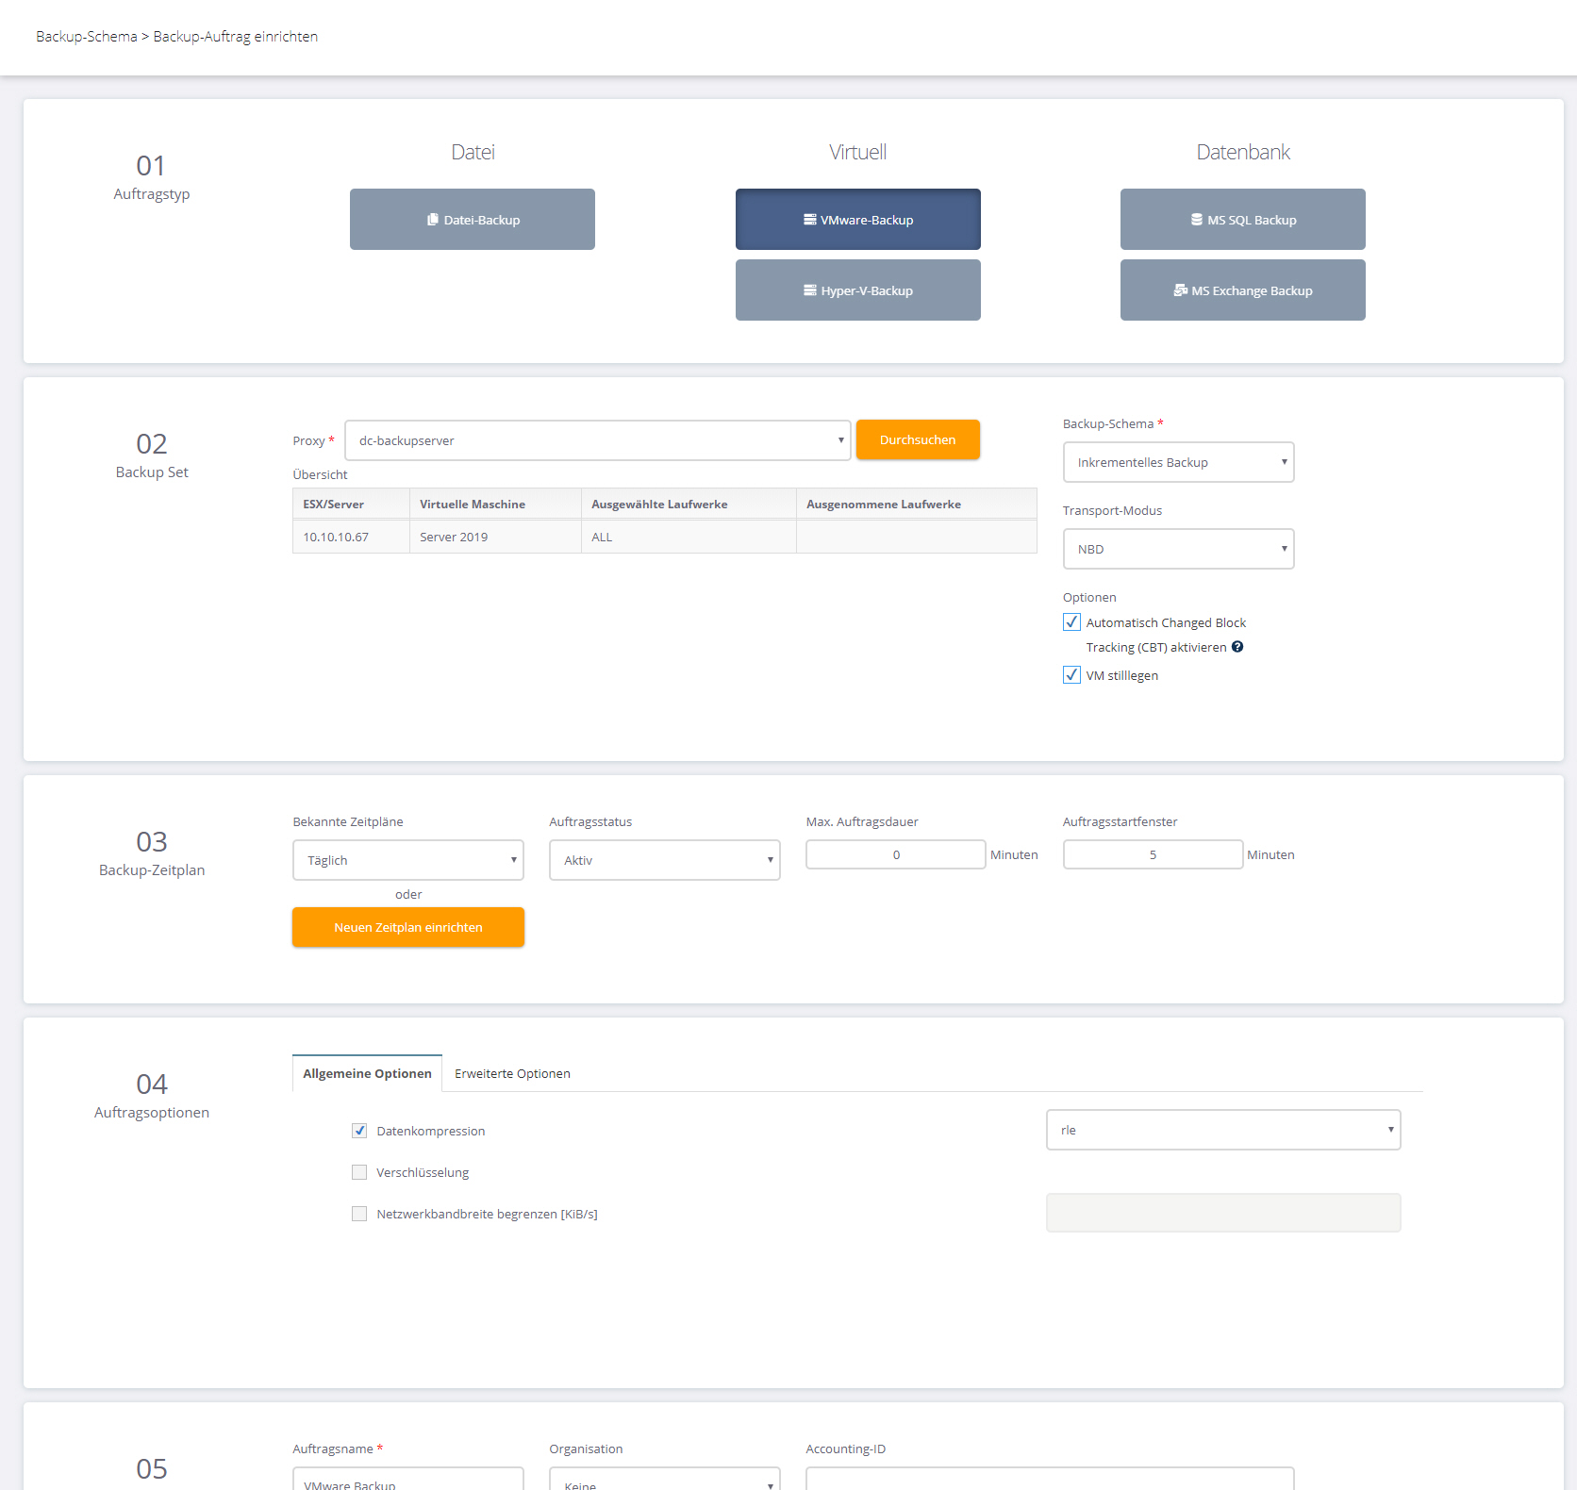Enable the Verschlüsselung checkbox
Screen dimensions: 1577x1490
point(359,1172)
